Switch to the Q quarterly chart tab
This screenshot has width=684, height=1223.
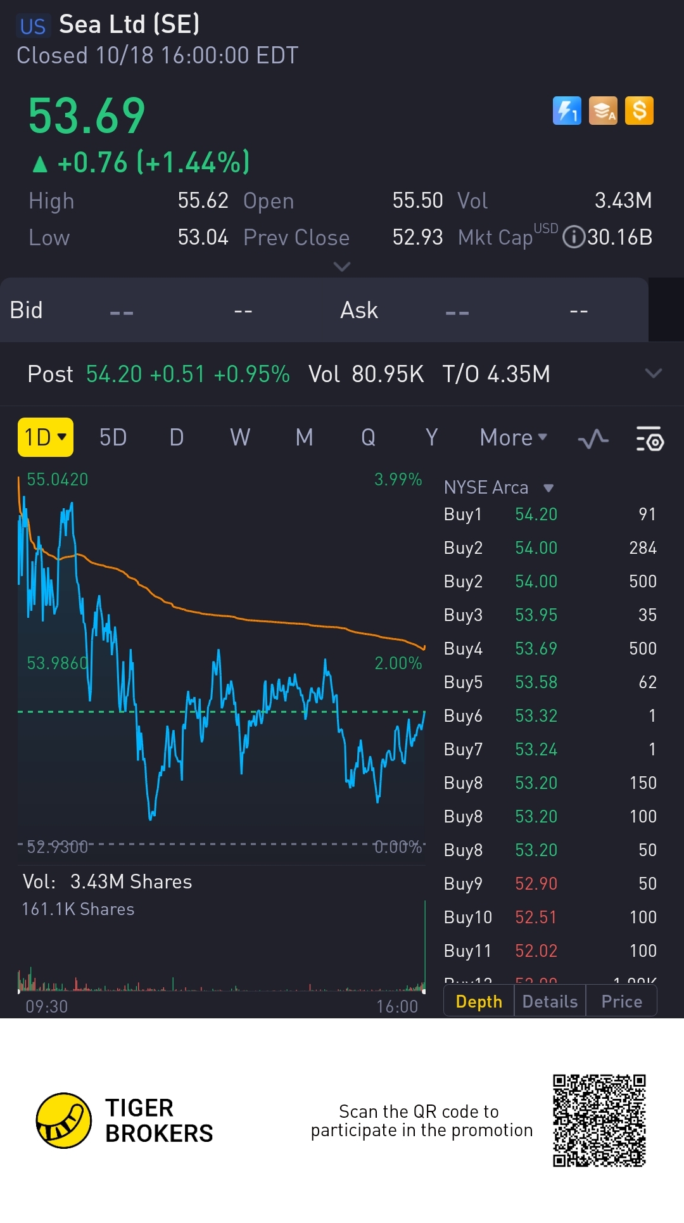(x=368, y=437)
